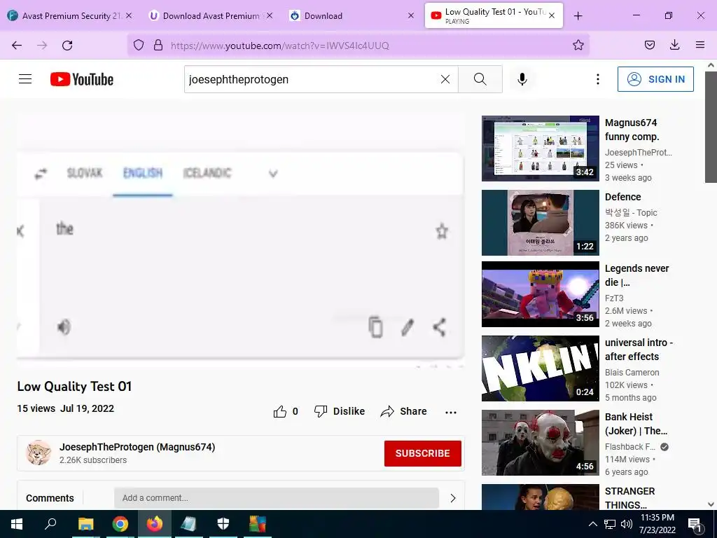Open Windows taskbar search

point(50,524)
